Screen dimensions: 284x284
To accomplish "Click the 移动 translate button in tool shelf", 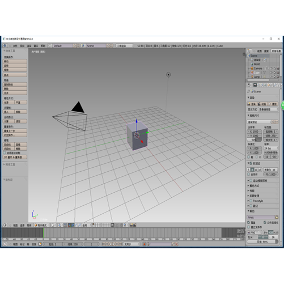I will tap(15, 61).
